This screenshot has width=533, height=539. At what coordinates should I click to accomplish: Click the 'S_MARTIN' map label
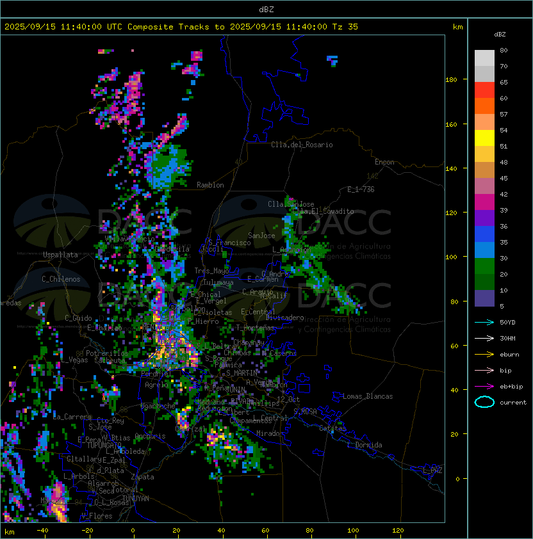point(242,373)
